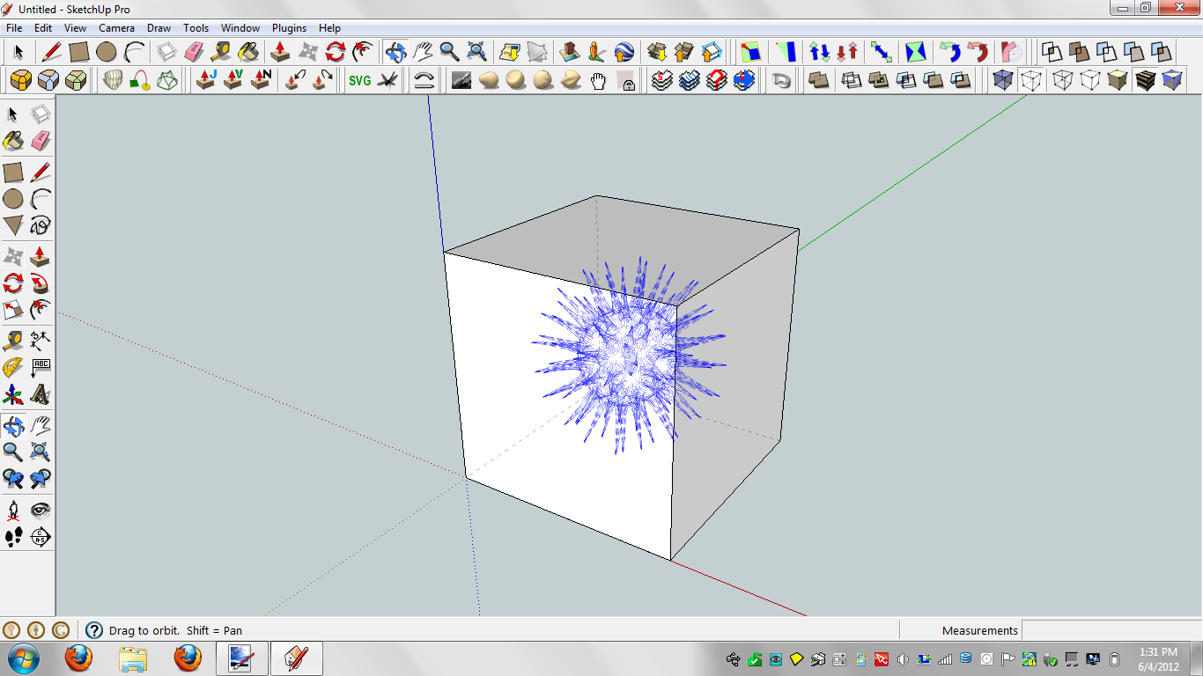Click the Vector Push Pull V icon
This screenshot has height=676, width=1203.
pyautogui.click(x=233, y=80)
